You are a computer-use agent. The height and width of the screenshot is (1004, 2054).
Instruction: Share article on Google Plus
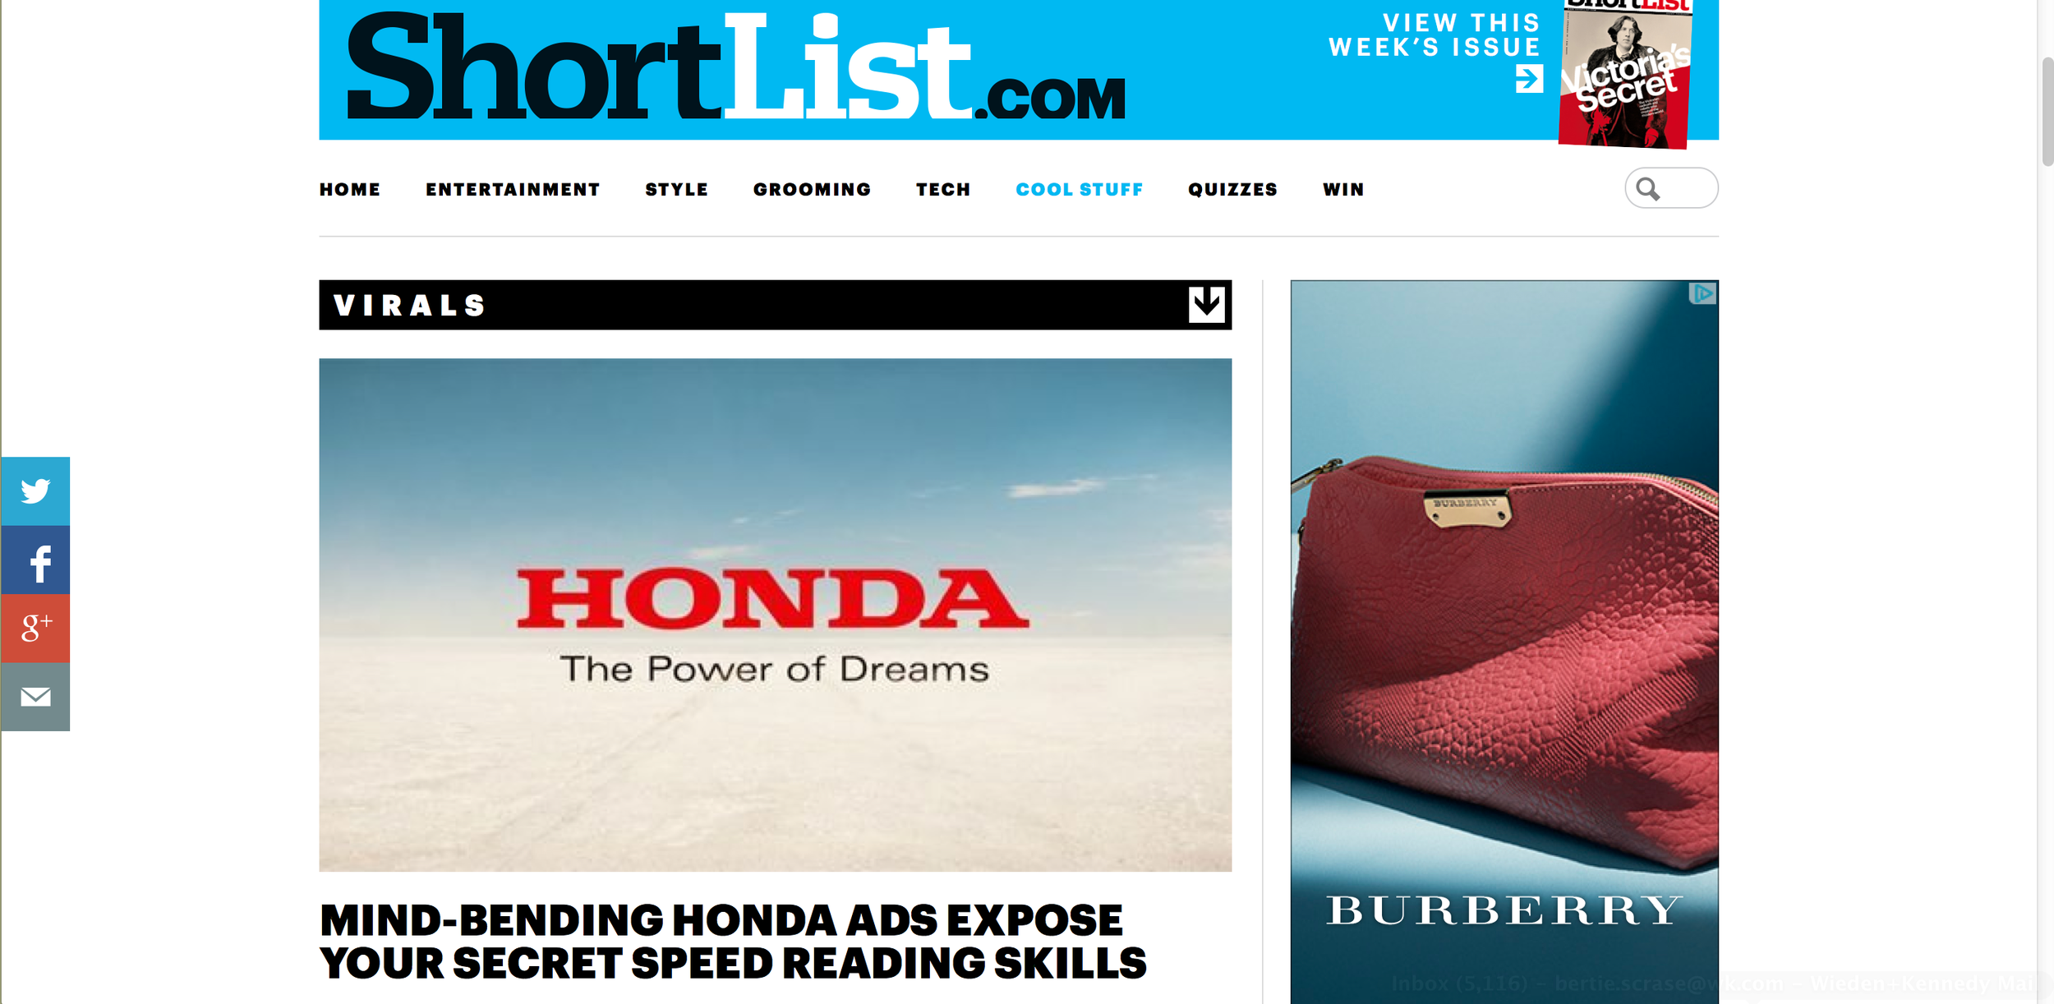pyautogui.click(x=35, y=629)
